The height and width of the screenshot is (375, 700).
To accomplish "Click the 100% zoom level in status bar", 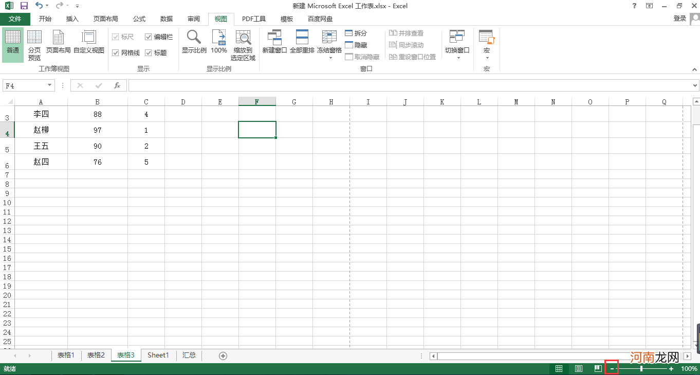I will (x=689, y=369).
